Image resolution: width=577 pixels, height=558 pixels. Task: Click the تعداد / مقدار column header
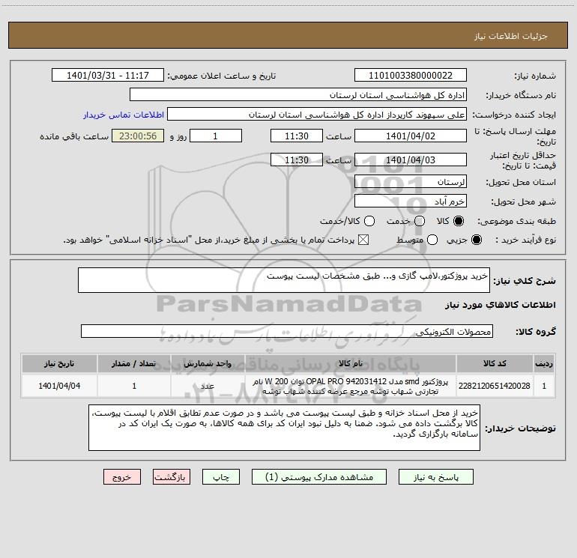134,363
